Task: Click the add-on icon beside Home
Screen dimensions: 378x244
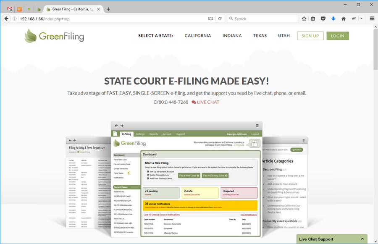Action: coord(354,18)
